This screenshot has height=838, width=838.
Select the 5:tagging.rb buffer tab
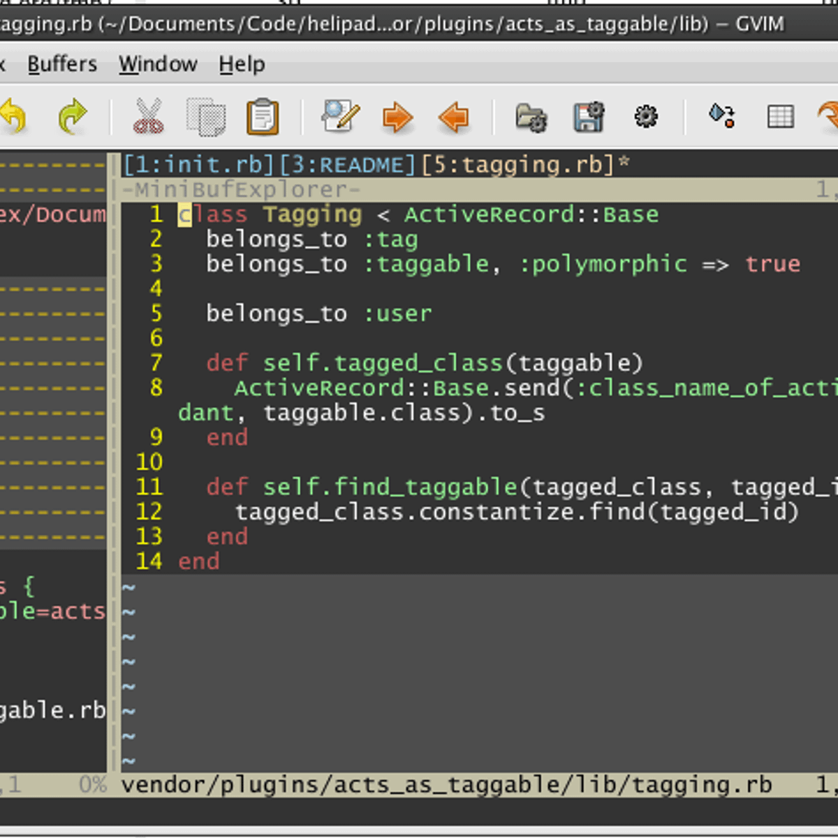[517, 165]
